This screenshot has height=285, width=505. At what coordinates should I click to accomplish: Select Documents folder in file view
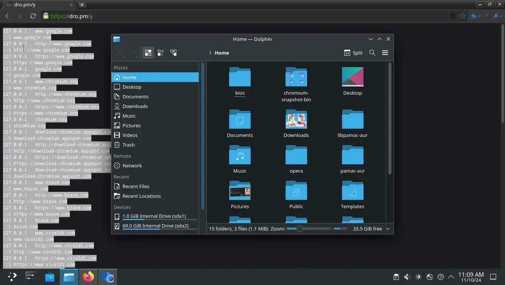tap(240, 124)
